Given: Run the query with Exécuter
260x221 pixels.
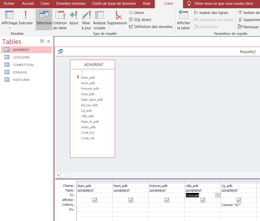Looking at the screenshot, I should 26,17.
